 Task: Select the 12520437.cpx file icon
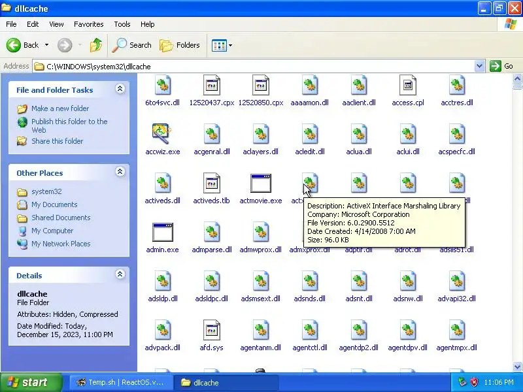pyautogui.click(x=211, y=86)
